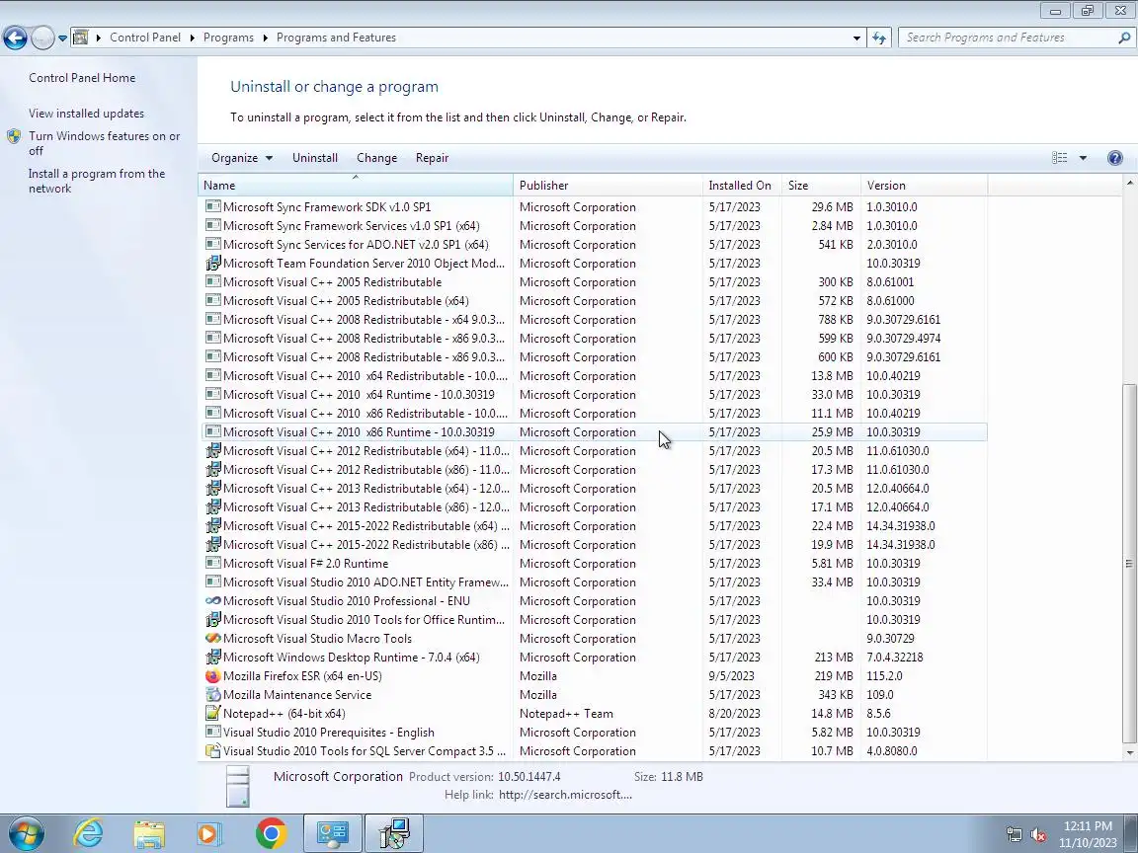Open the address bar previous locations dropdown

tap(856, 38)
